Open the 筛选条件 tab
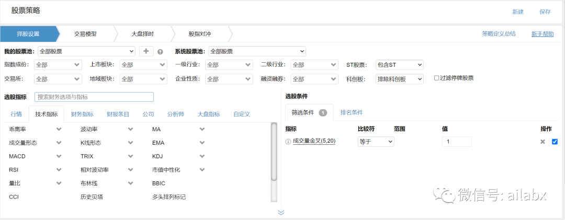 309,112
